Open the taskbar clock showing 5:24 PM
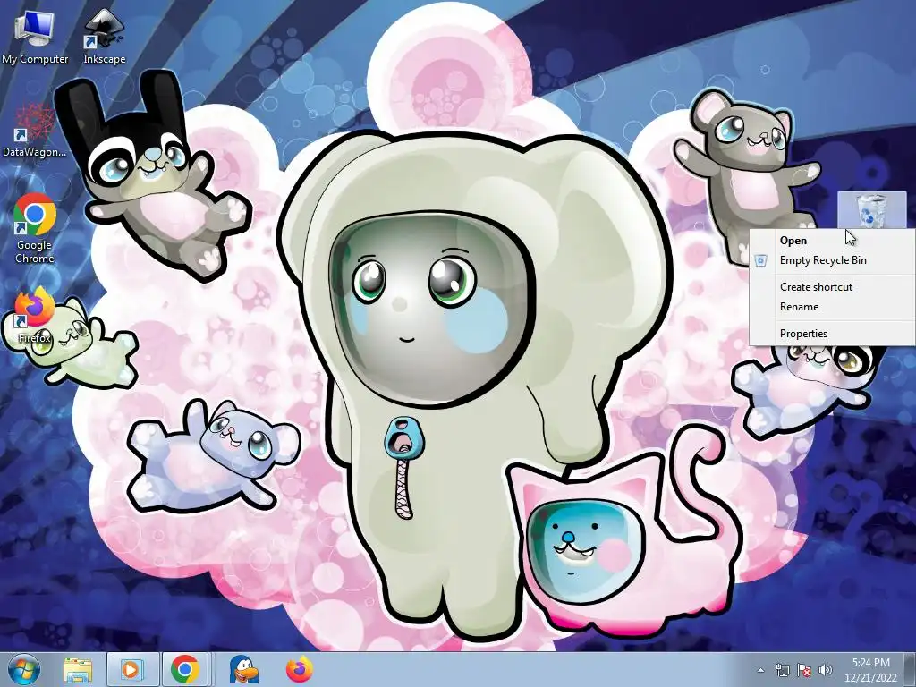916x687 pixels. (x=870, y=670)
